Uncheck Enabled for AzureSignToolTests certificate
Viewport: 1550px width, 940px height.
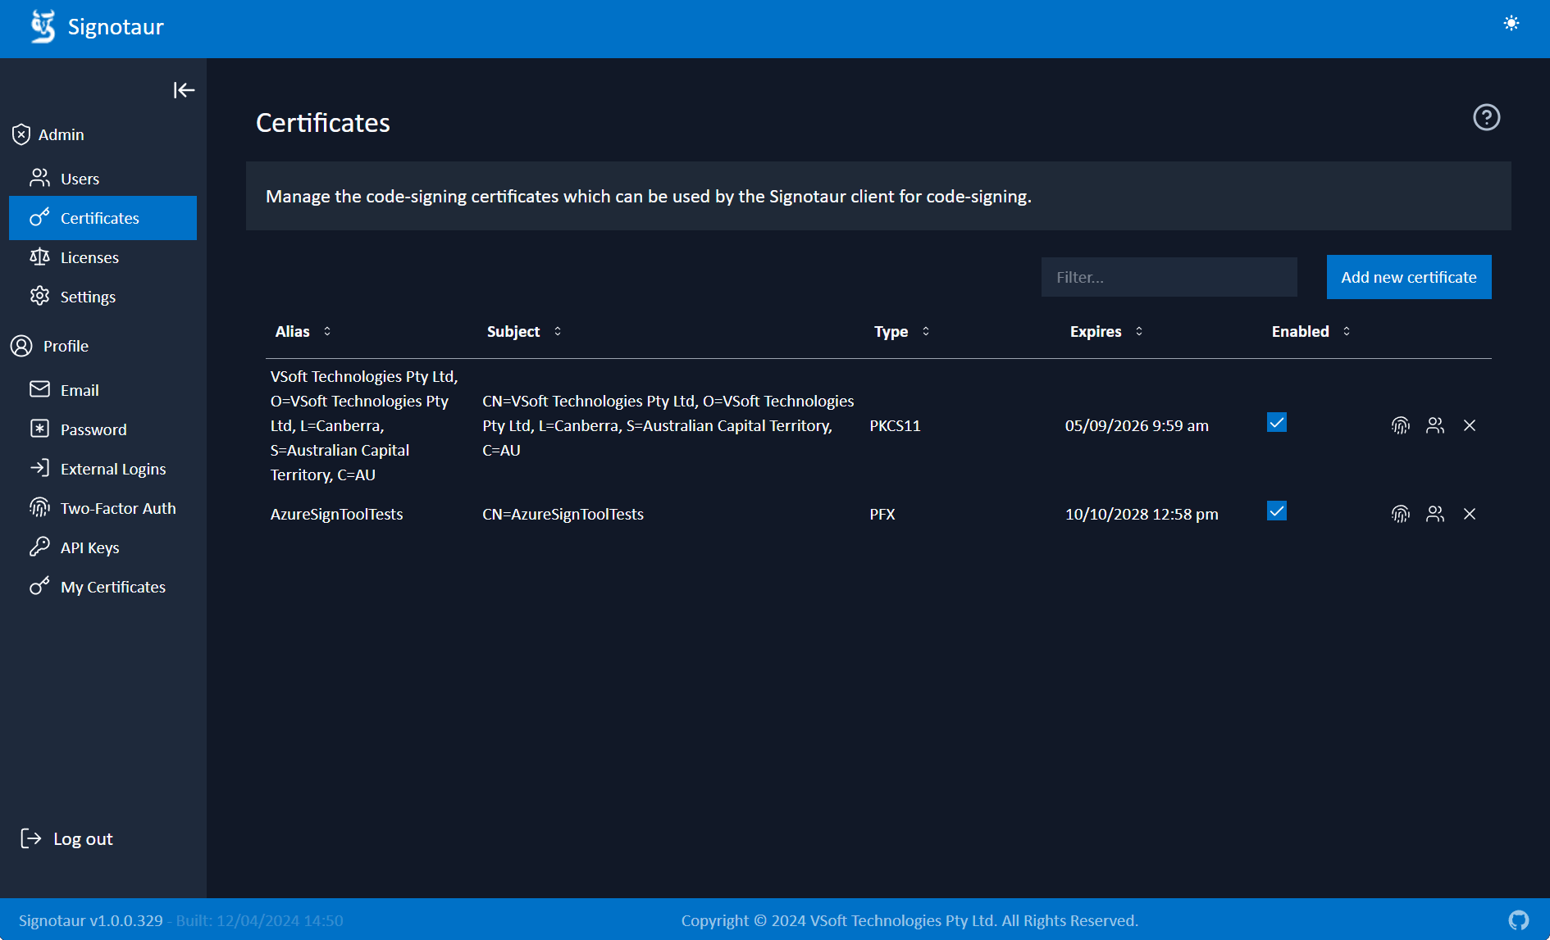point(1277,511)
